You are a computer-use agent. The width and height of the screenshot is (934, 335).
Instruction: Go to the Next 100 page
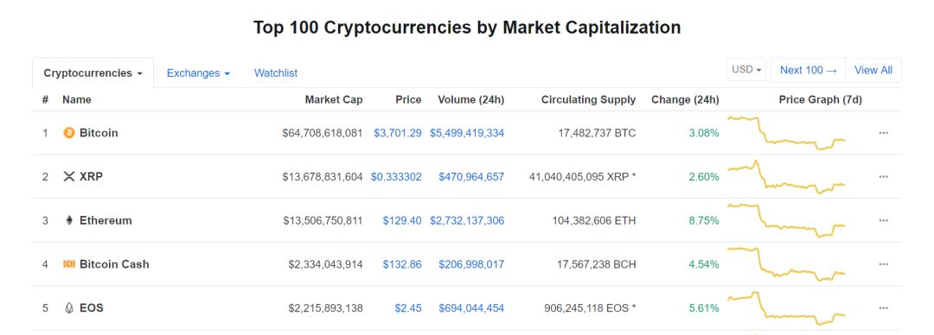809,70
